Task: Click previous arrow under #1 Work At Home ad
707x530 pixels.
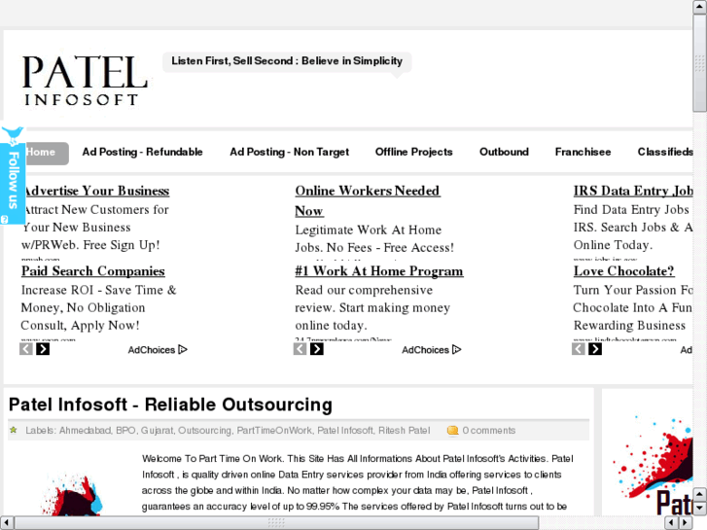Action: pos(300,349)
